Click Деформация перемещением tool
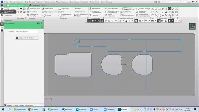Viewport: 199px width, 112px height. pyautogui.click(x=143, y=15)
